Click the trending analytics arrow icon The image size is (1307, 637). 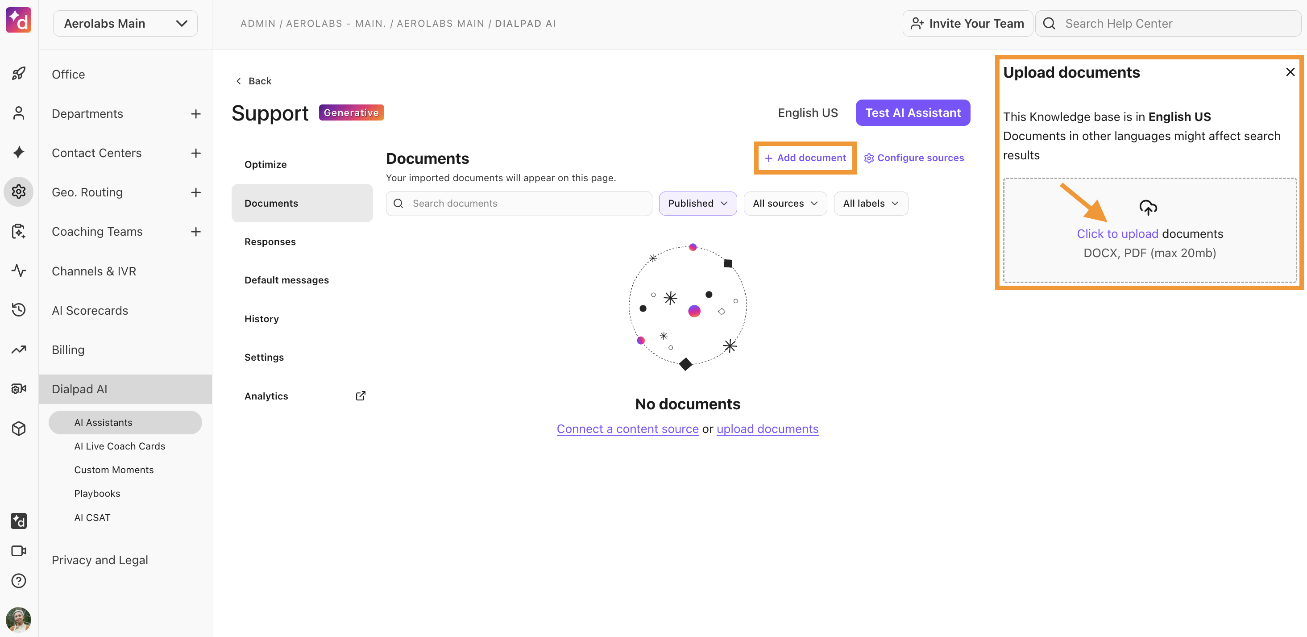pos(19,349)
